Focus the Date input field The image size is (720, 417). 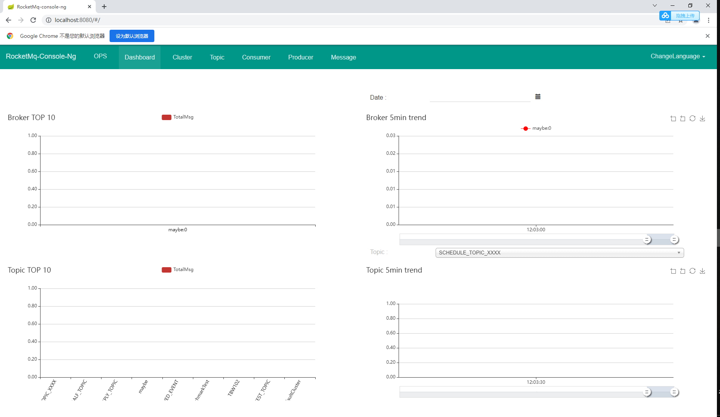(480, 97)
